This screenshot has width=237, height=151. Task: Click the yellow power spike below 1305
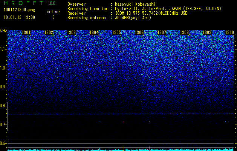(x=123, y=148)
